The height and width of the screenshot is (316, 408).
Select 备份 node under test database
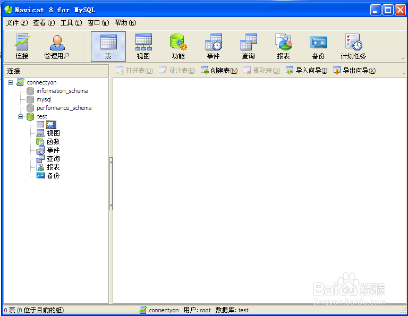tap(53, 176)
